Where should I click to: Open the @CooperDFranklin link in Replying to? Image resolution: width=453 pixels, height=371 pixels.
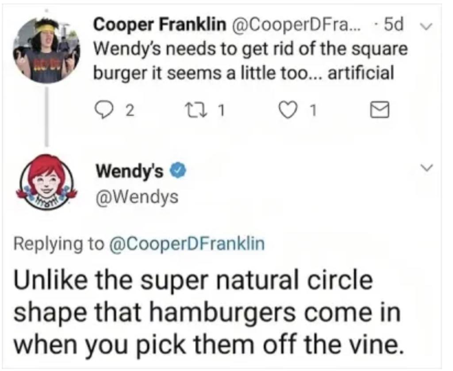pyautogui.click(x=187, y=244)
